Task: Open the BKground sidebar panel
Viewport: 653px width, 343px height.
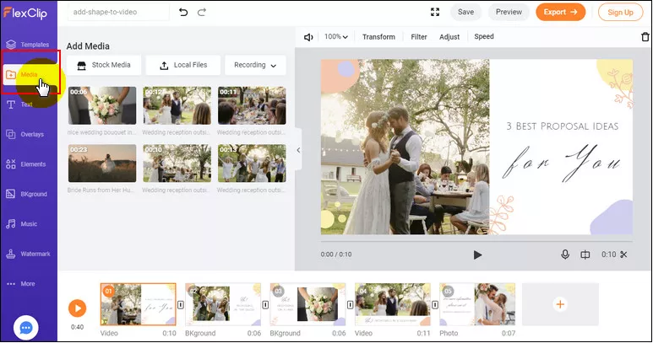Action: (x=29, y=194)
